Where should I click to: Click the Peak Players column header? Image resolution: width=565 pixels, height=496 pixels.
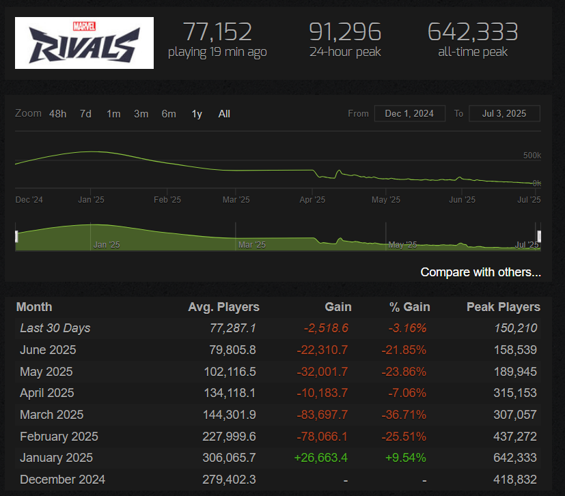(504, 307)
